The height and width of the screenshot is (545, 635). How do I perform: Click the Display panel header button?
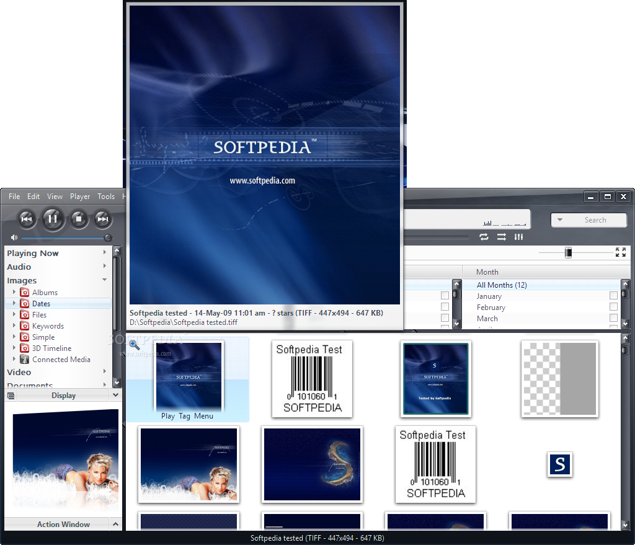point(64,396)
